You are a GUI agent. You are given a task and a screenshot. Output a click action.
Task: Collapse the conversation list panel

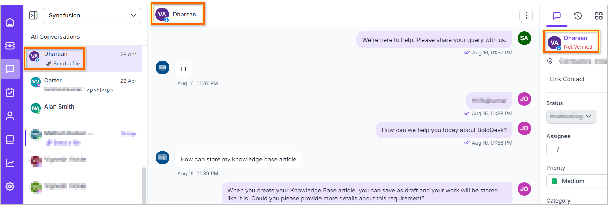[33, 15]
